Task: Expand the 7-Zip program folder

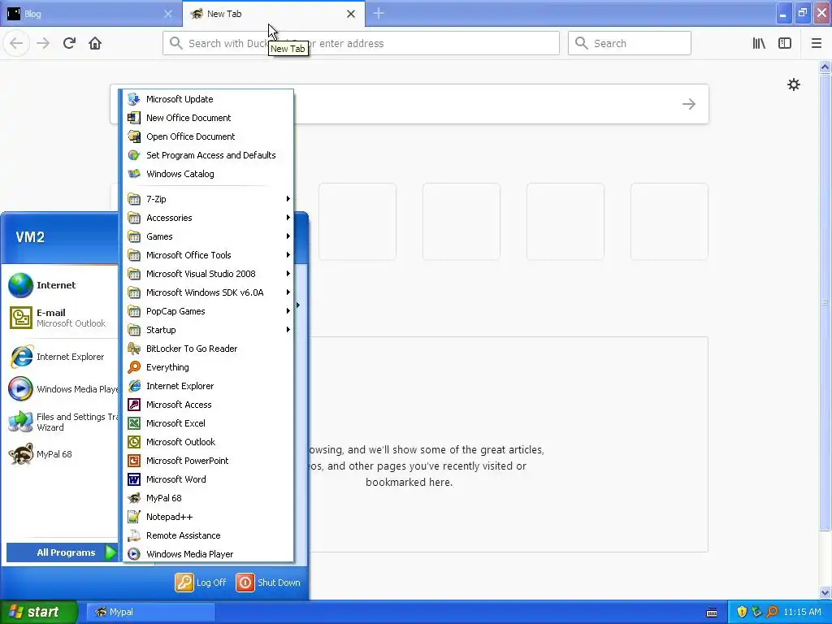Action: click(x=206, y=199)
